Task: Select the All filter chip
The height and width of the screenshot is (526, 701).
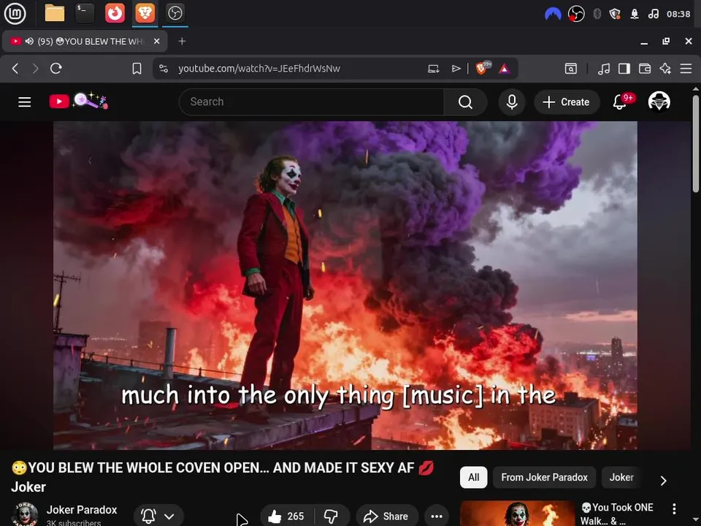Action: pyautogui.click(x=473, y=477)
